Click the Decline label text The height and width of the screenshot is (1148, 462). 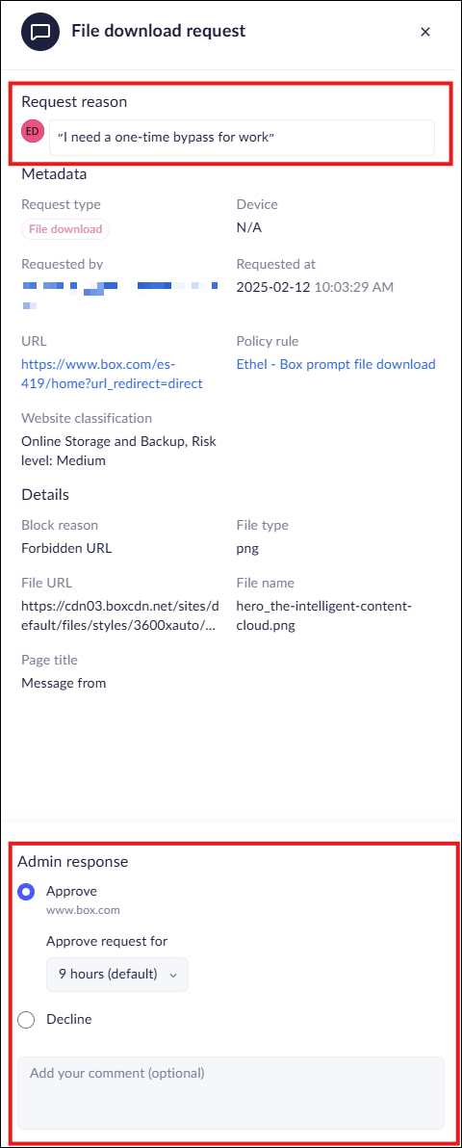69,1018
